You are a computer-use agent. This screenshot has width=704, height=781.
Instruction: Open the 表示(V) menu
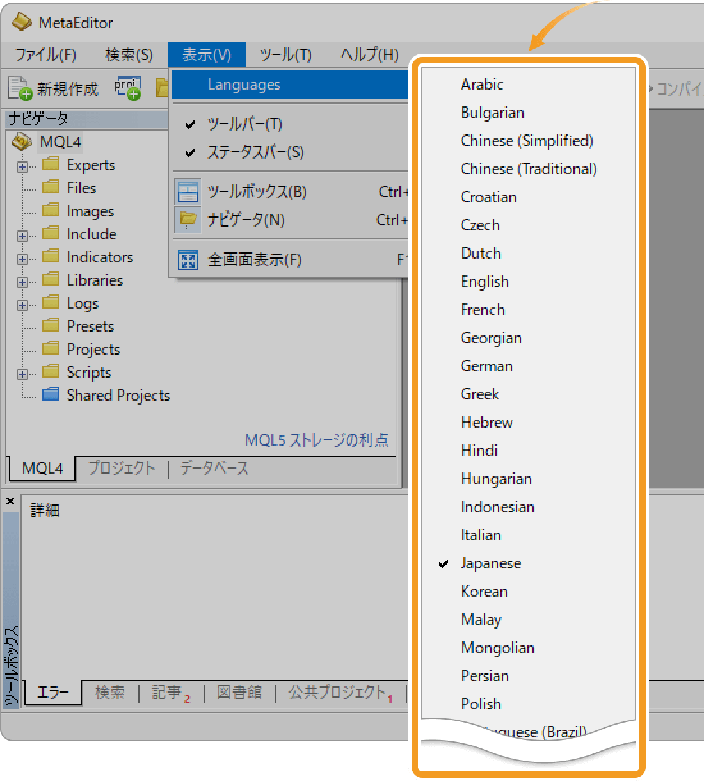pos(207,55)
